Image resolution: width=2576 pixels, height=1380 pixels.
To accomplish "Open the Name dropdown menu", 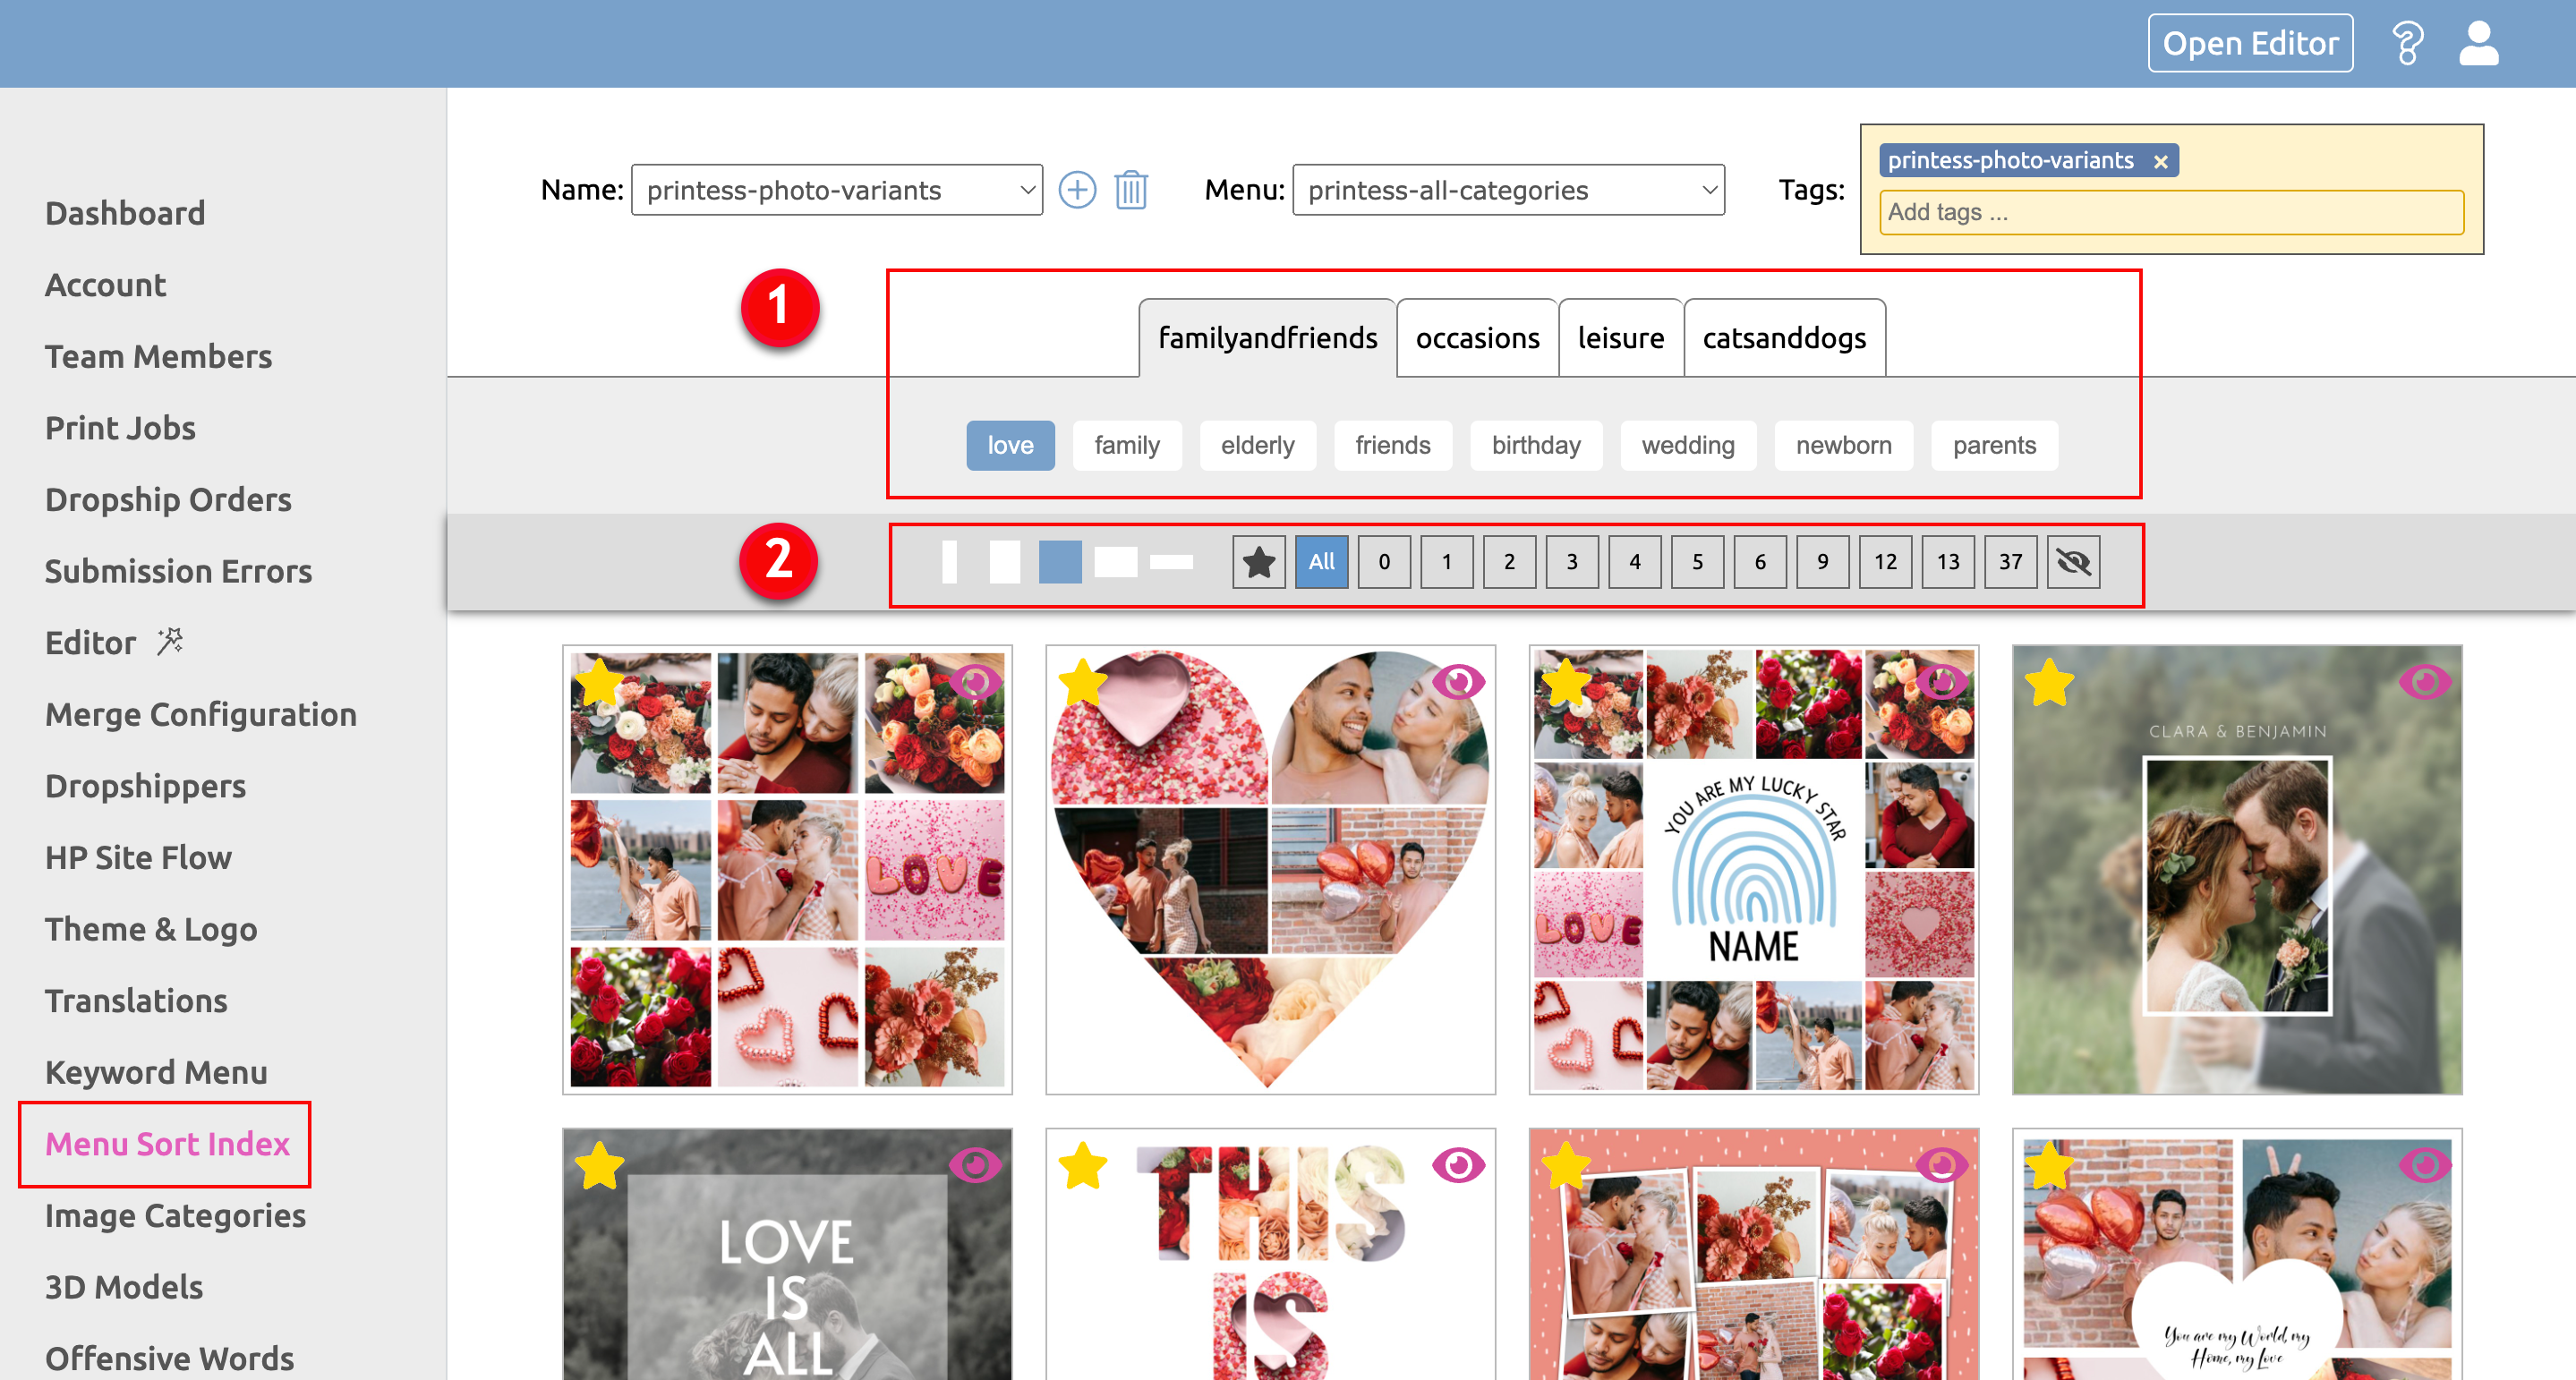I will 838,191.
